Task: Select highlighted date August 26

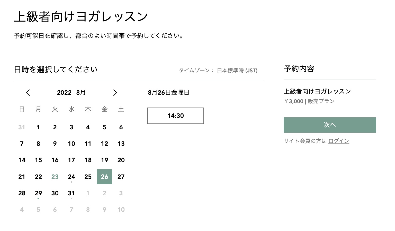Action: [x=104, y=177]
